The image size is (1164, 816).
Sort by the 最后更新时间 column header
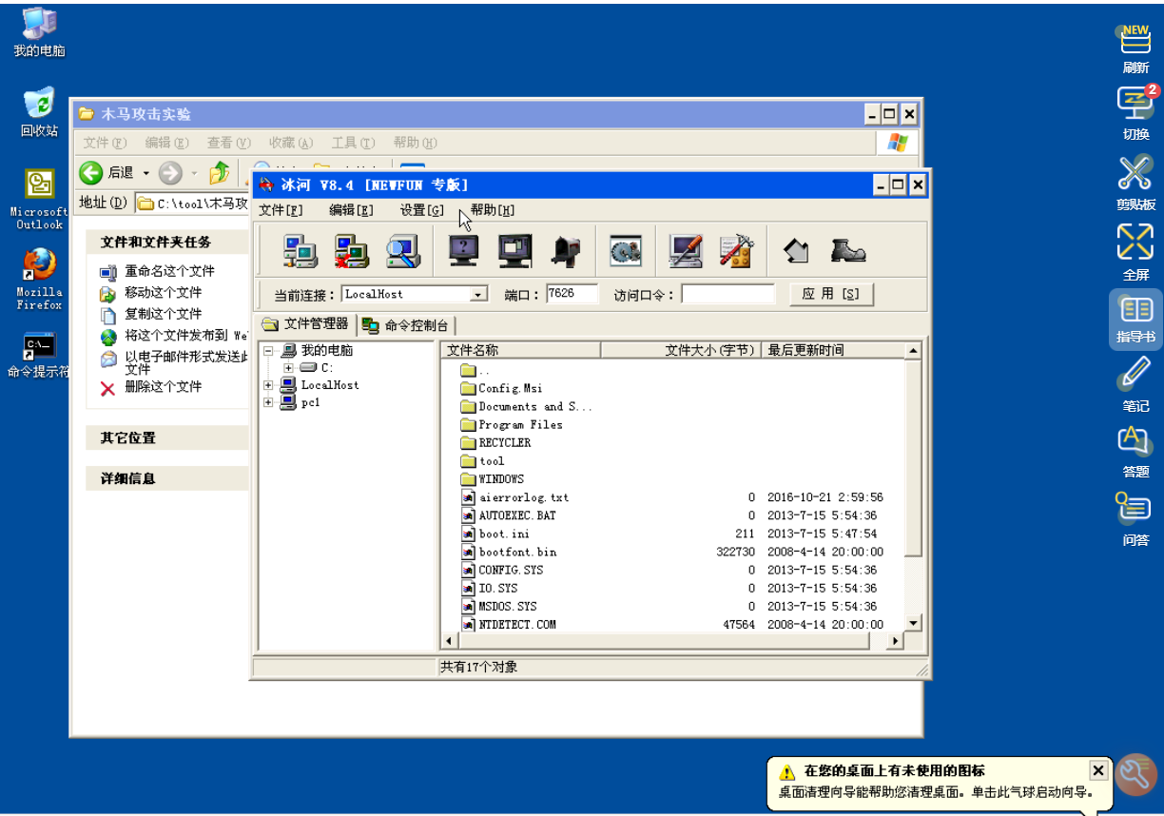(834, 351)
